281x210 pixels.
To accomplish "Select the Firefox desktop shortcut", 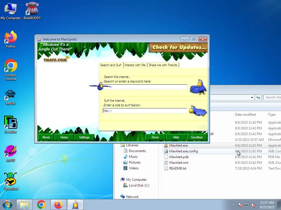I will point(11,39).
